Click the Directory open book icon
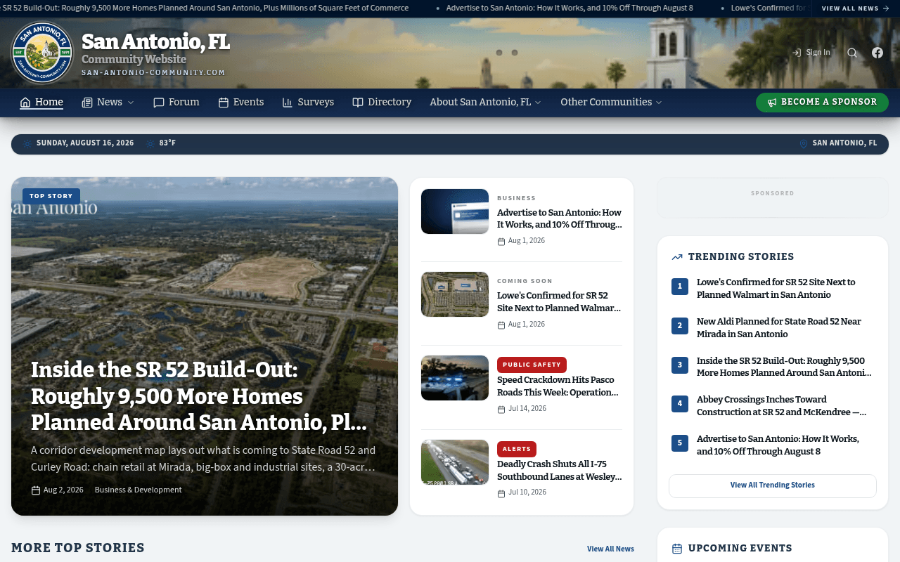 coord(358,103)
